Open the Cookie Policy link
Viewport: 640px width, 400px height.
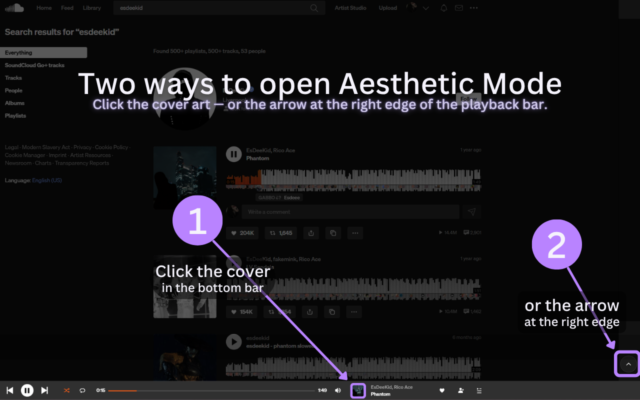111,147
